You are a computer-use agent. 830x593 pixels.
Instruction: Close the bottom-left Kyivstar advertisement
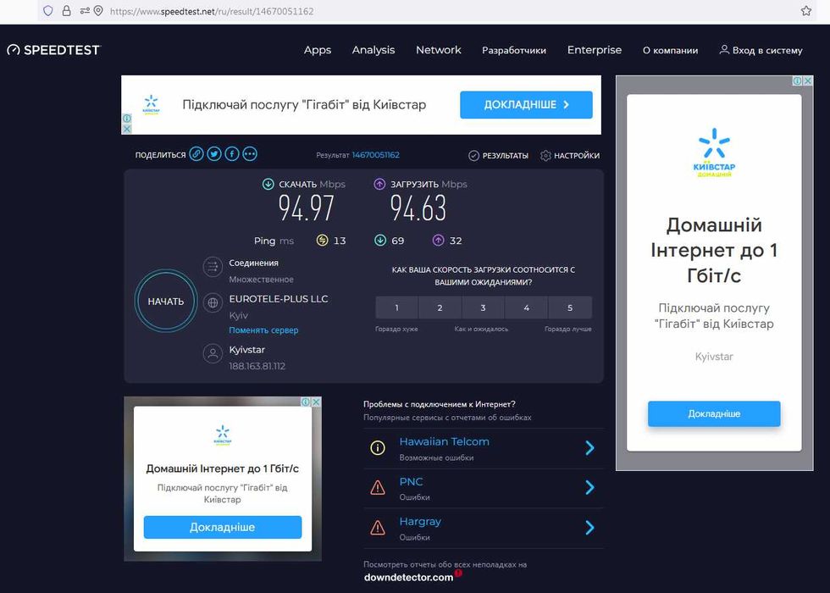click(315, 402)
